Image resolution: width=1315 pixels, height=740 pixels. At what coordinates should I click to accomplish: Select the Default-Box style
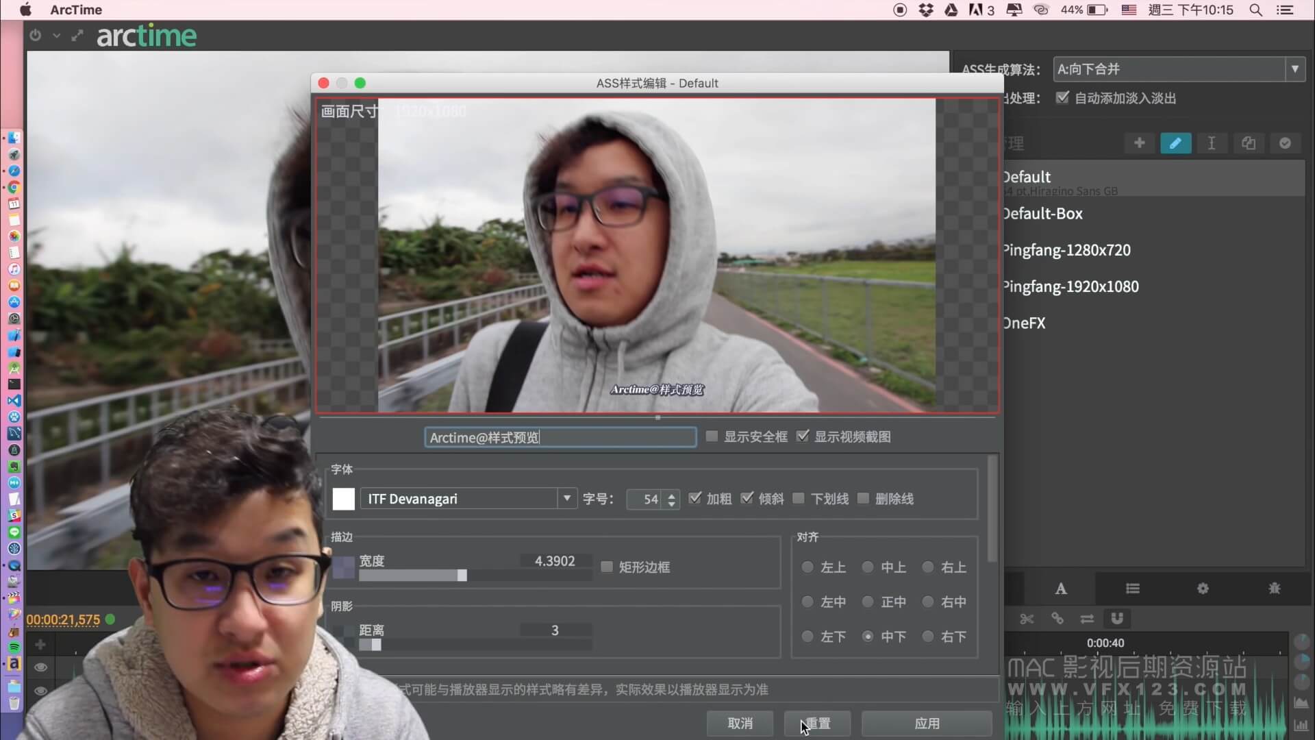[x=1154, y=214]
